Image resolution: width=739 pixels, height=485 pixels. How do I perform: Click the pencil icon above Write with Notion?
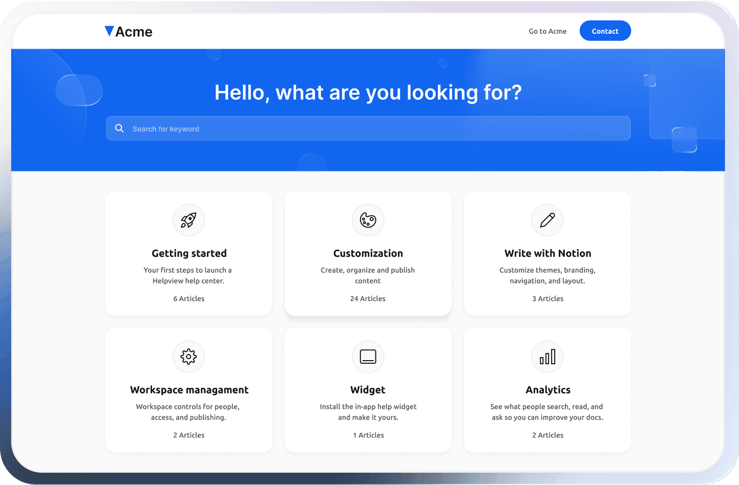547,220
